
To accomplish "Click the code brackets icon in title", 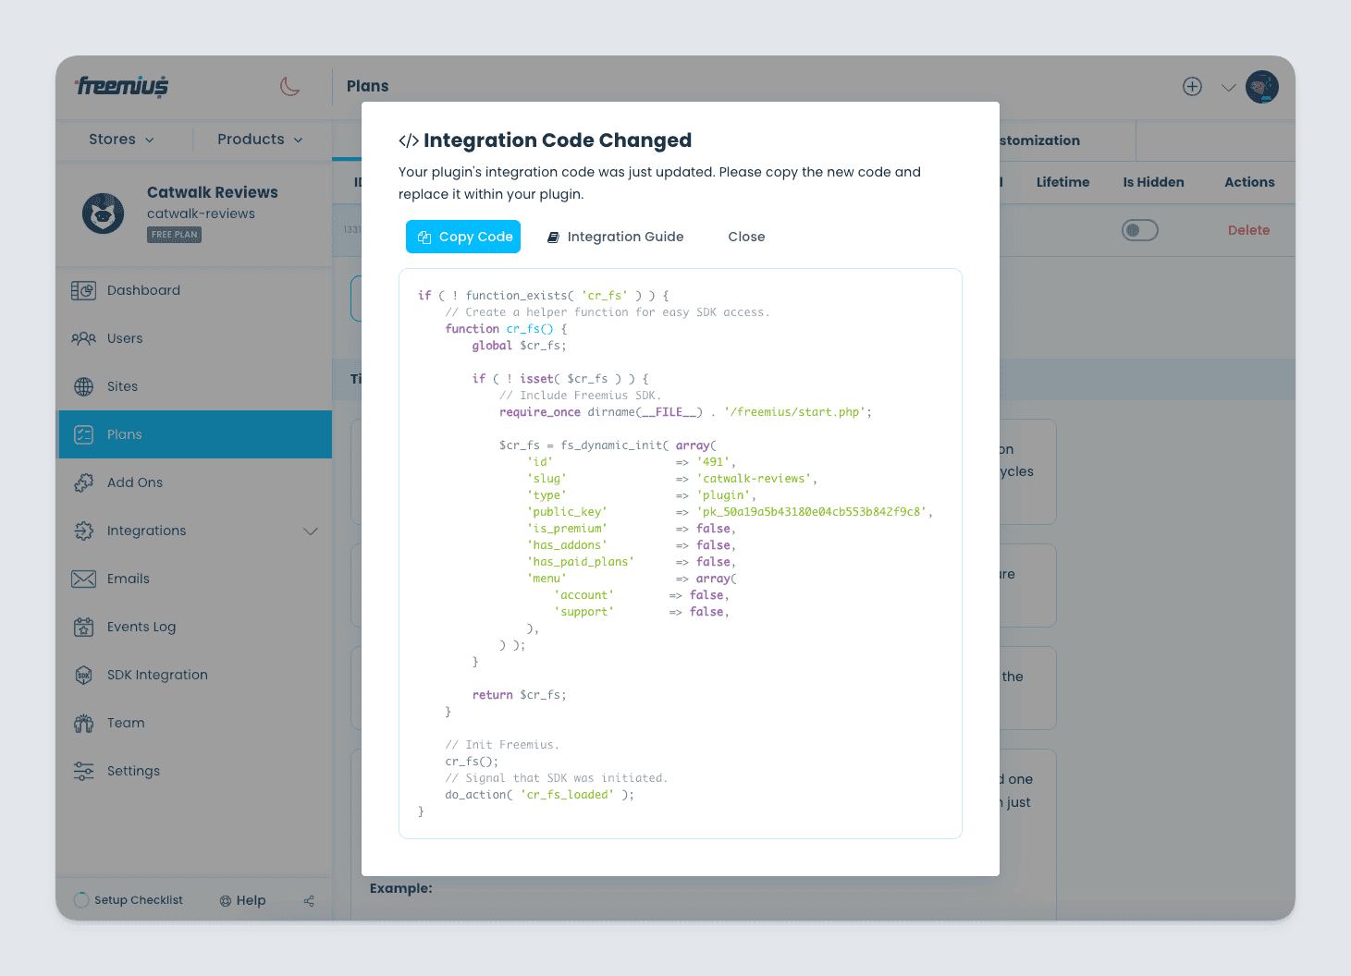I will (x=409, y=140).
